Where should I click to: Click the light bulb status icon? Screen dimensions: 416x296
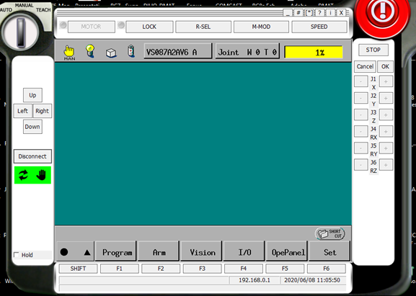point(89,51)
